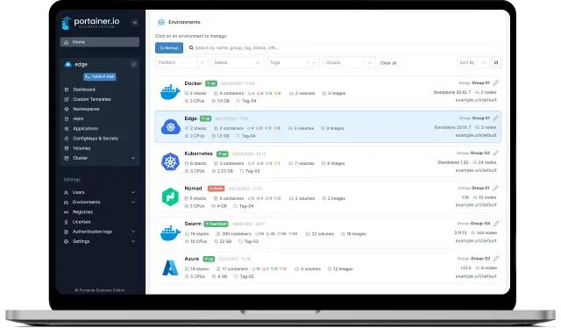Open the Status filter dropdown

(x=238, y=62)
